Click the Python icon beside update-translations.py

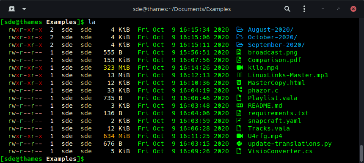239,144
